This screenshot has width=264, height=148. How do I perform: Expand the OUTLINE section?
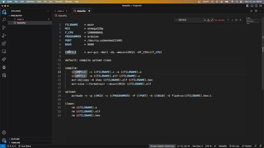coord(30,139)
